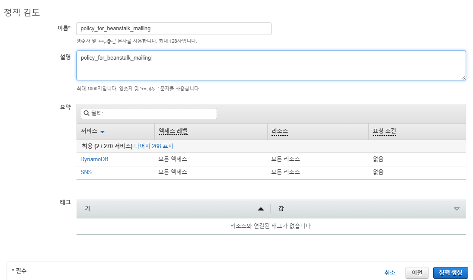The width and height of the screenshot is (473, 280).
Task: Click 모든 리소스 in DynamoDB row
Action: click(x=285, y=159)
